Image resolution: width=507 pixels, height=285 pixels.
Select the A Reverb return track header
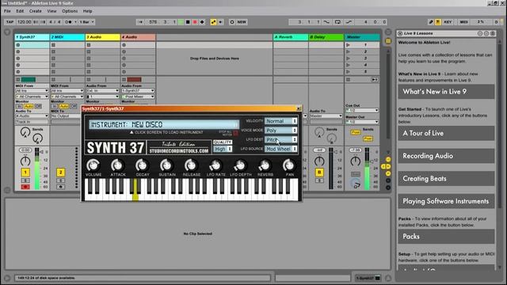(x=291, y=37)
